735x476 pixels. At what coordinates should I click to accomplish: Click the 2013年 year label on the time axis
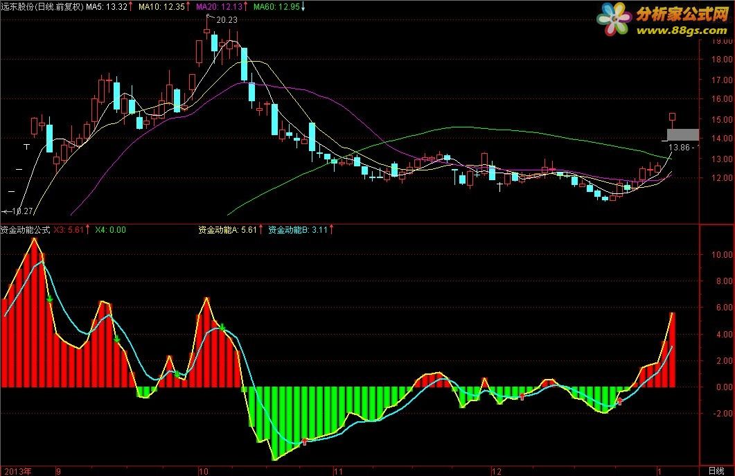coord(18,471)
